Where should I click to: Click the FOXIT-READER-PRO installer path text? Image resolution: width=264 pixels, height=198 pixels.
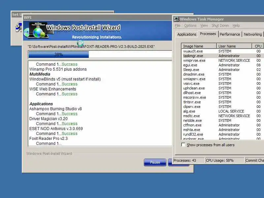tap(91, 47)
